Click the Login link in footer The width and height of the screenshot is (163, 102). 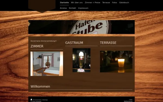131,100
